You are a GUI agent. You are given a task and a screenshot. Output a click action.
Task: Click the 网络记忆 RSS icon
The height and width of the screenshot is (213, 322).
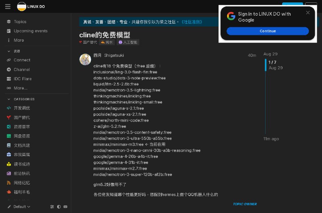click(8, 183)
